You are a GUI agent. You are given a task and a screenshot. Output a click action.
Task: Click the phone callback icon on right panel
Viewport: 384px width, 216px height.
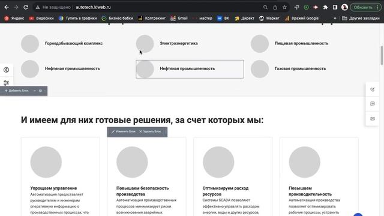tap(372, 89)
